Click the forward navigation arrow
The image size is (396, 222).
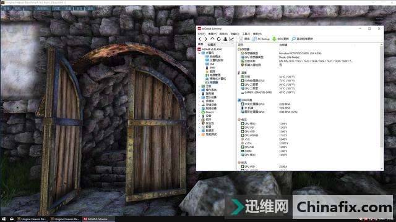coord(206,39)
